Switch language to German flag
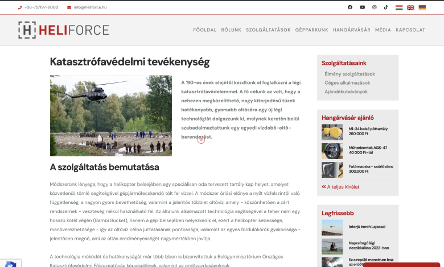Image resolution: width=444 pixels, height=267 pixels. coord(422,7)
